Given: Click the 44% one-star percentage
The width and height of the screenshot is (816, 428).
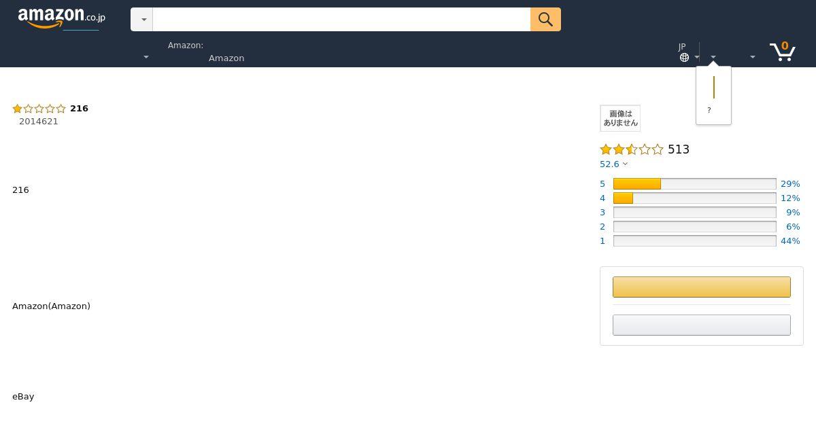Looking at the screenshot, I should [x=790, y=241].
